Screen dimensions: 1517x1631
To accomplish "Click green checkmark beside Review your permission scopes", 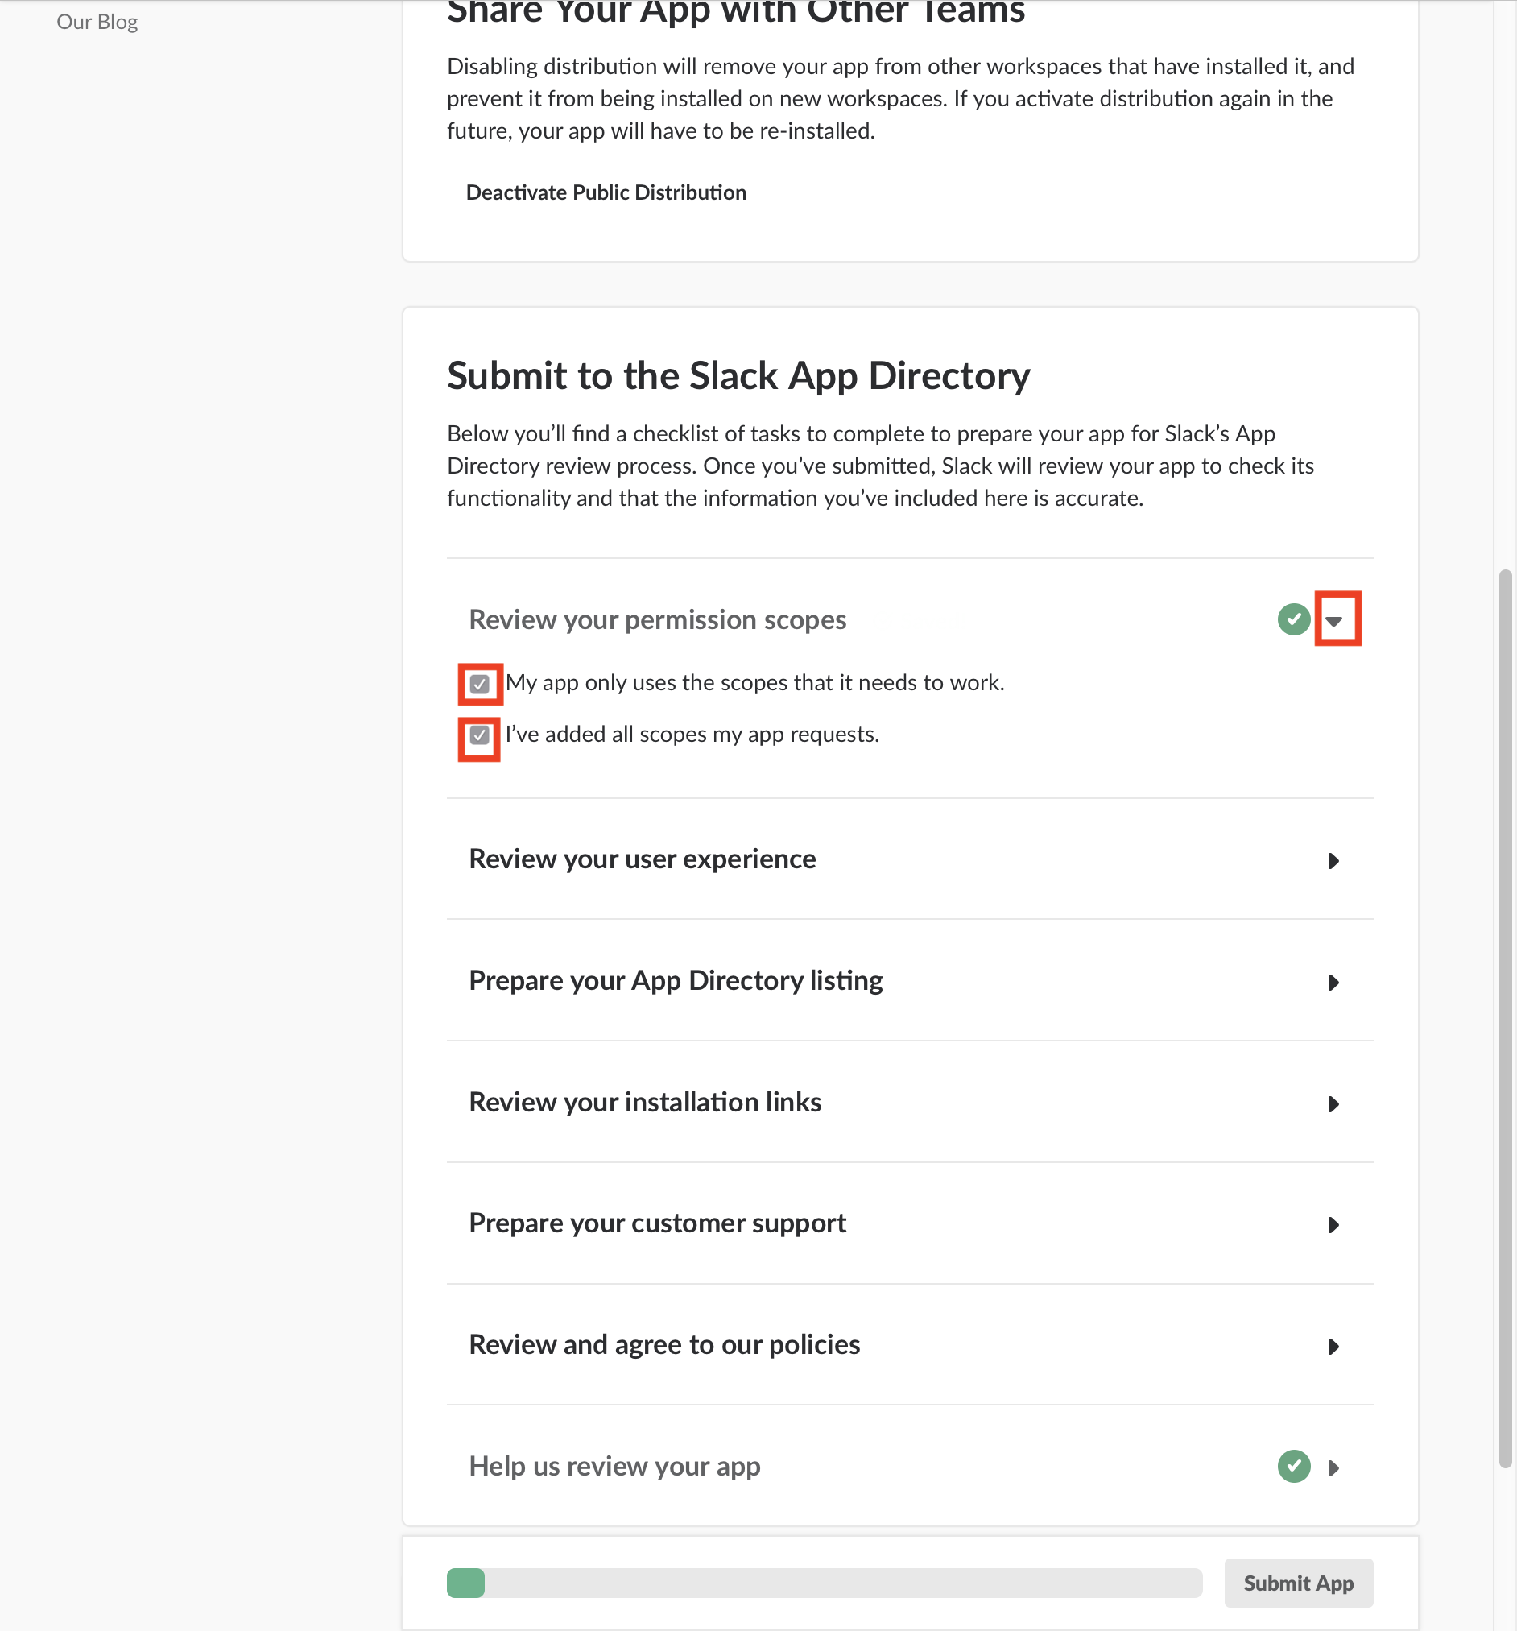I will [1293, 619].
